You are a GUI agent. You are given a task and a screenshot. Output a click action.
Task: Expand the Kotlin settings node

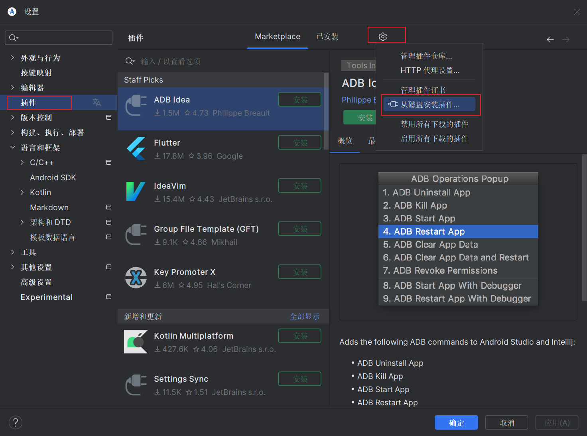[22, 192]
